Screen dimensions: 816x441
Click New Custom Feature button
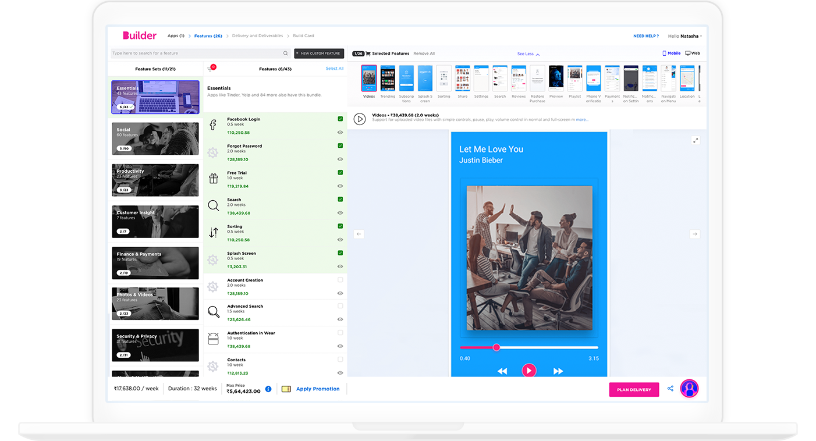(319, 53)
